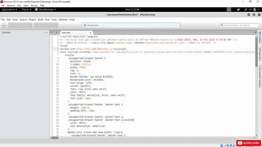This screenshot has height=147, width=262.
Task: Open the Run menu
Action: (x=47, y=19)
